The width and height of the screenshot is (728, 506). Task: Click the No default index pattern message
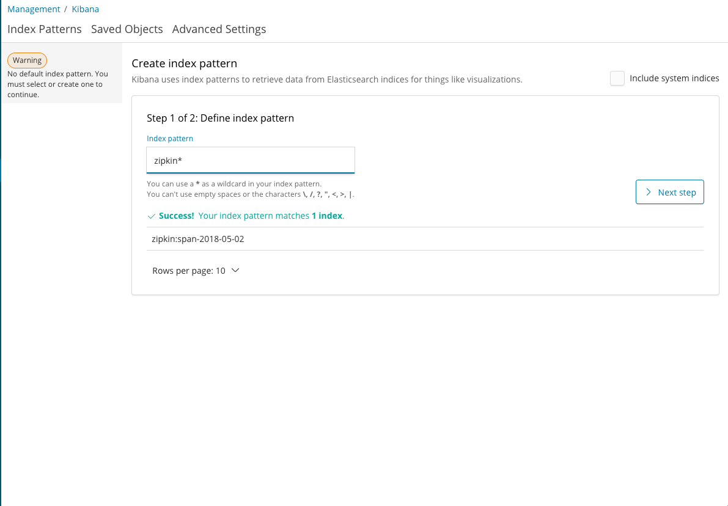coord(57,84)
